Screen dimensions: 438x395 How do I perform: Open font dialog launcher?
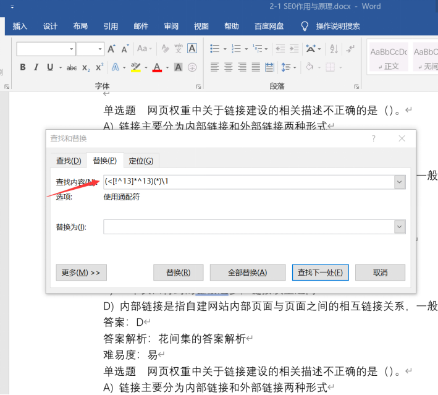(x=198, y=87)
